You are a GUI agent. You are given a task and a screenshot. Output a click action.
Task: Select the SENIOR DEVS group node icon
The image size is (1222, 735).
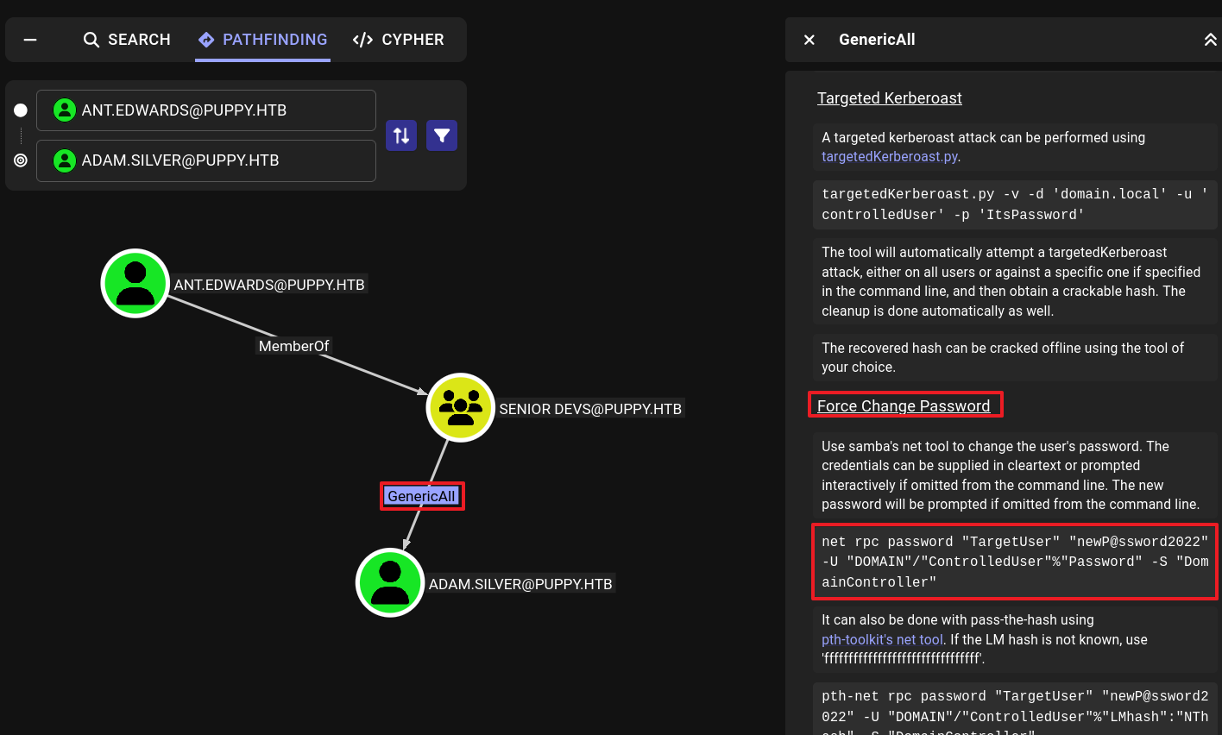(461, 407)
